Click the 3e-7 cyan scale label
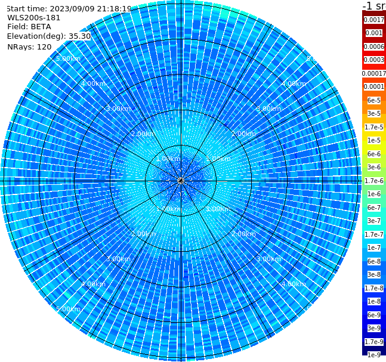 [x=374, y=221]
